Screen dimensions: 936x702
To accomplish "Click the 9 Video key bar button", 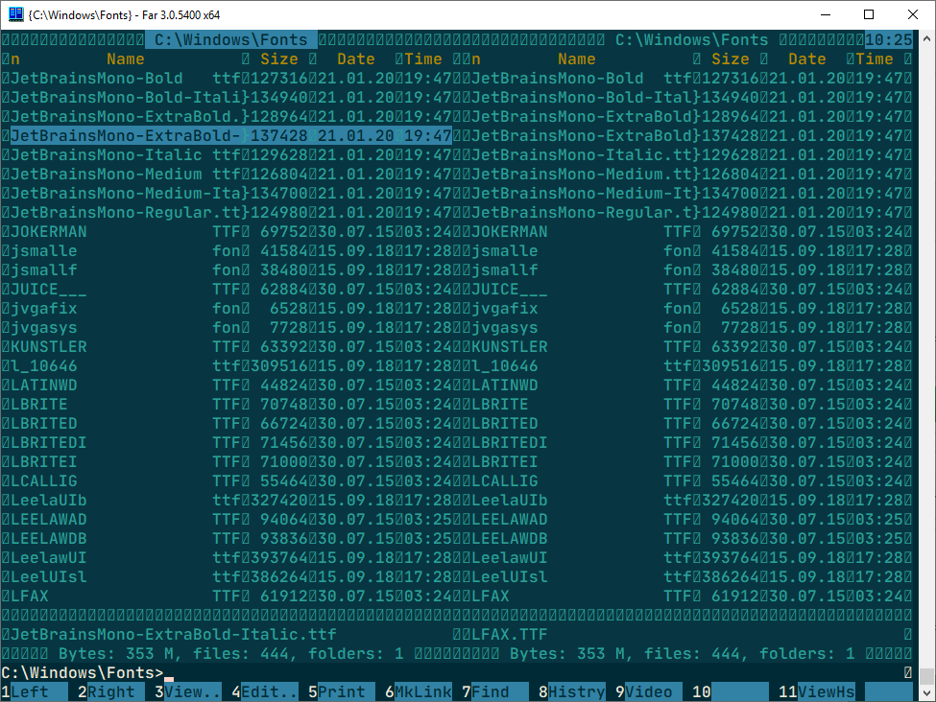I will [x=648, y=691].
